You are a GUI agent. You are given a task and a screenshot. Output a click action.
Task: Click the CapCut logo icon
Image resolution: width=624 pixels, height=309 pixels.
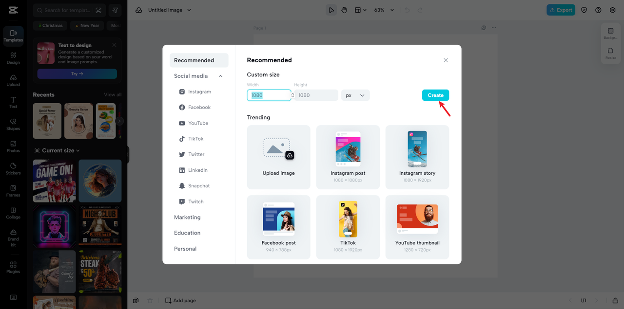click(x=13, y=10)
